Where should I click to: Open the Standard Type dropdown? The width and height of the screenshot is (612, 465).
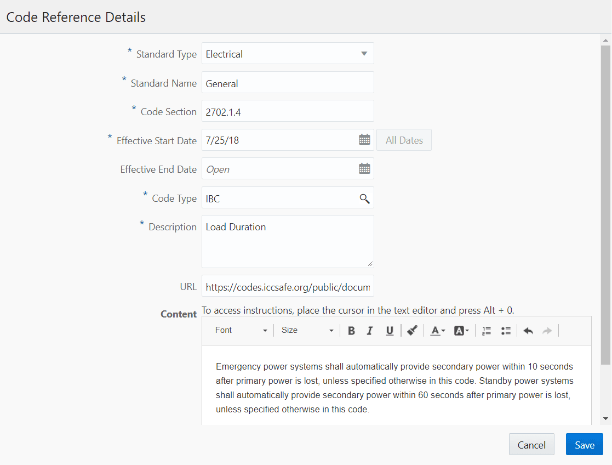click(363, 53)
